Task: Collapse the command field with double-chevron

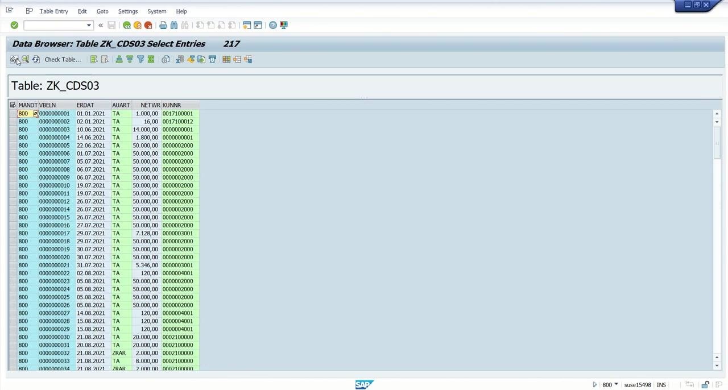Action: (101, 25)
